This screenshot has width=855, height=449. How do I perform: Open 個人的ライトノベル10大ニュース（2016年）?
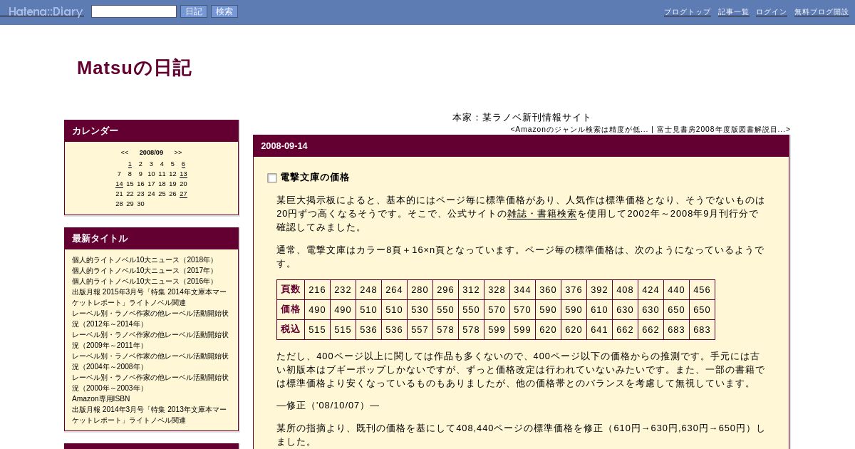pyautogui.click(x=144, y=282)
